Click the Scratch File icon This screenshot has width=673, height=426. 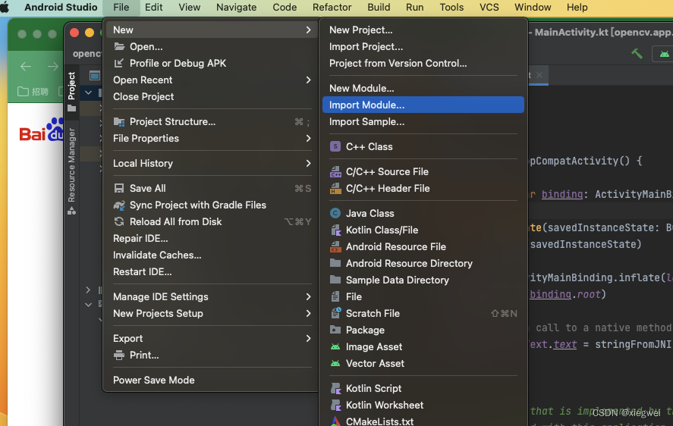coord(335,313)
